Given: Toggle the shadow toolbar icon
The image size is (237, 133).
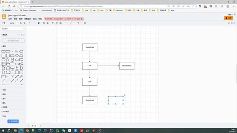Looking at the screenshot, I should (x=60, y=23).
